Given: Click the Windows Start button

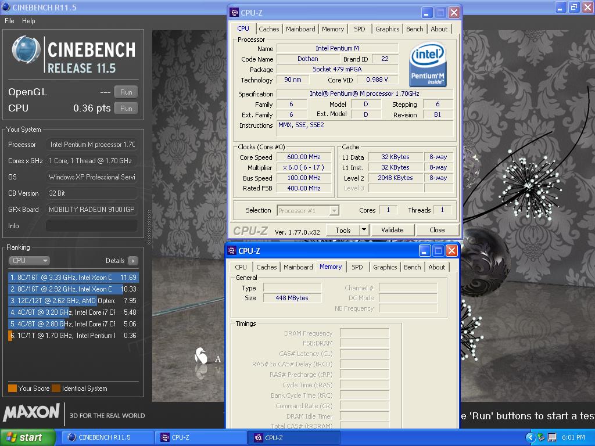Looking at the screenshot, I should coord(28,437).
